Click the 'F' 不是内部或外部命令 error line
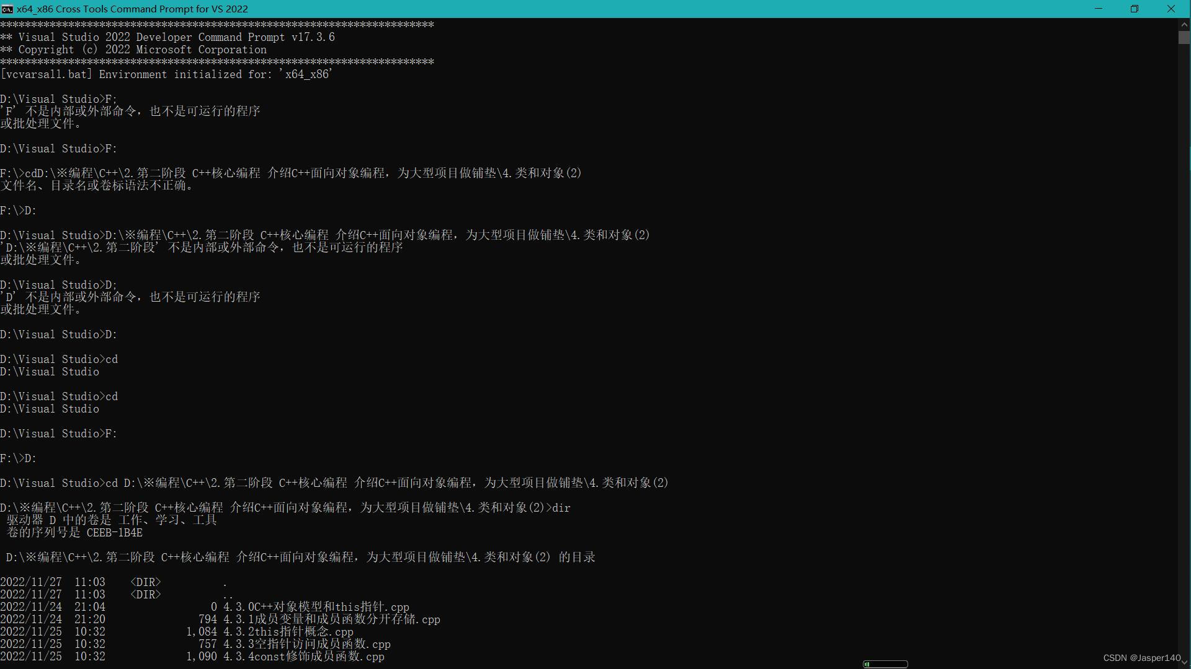1191x669 pixels. (130, 111)
